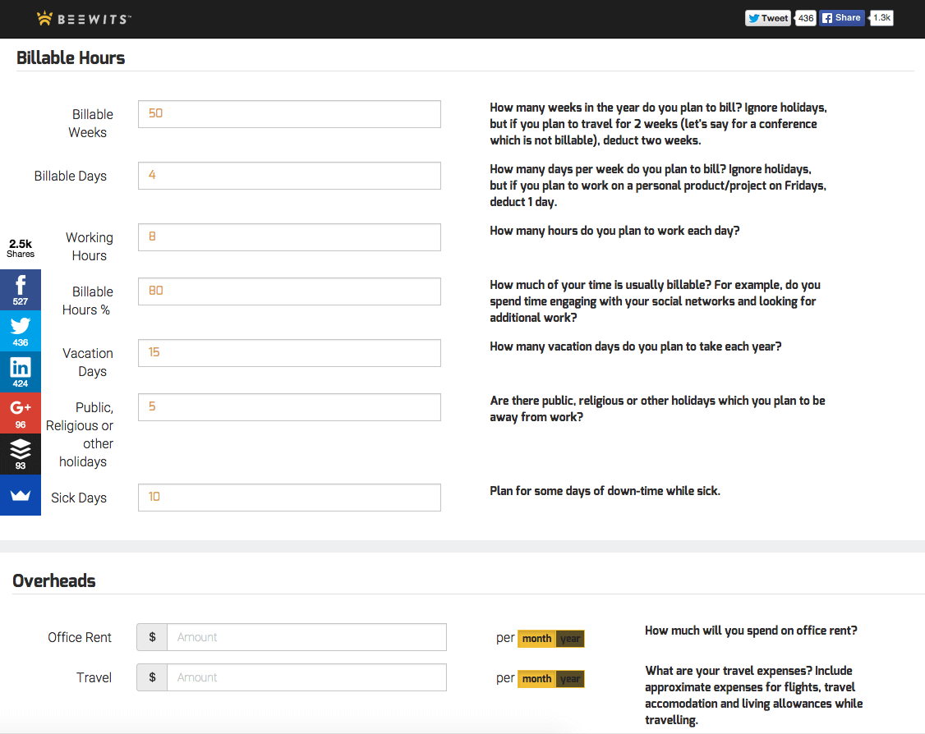Click the Vacation Days label
Screen dimensions: 925x734
(88, 362)
